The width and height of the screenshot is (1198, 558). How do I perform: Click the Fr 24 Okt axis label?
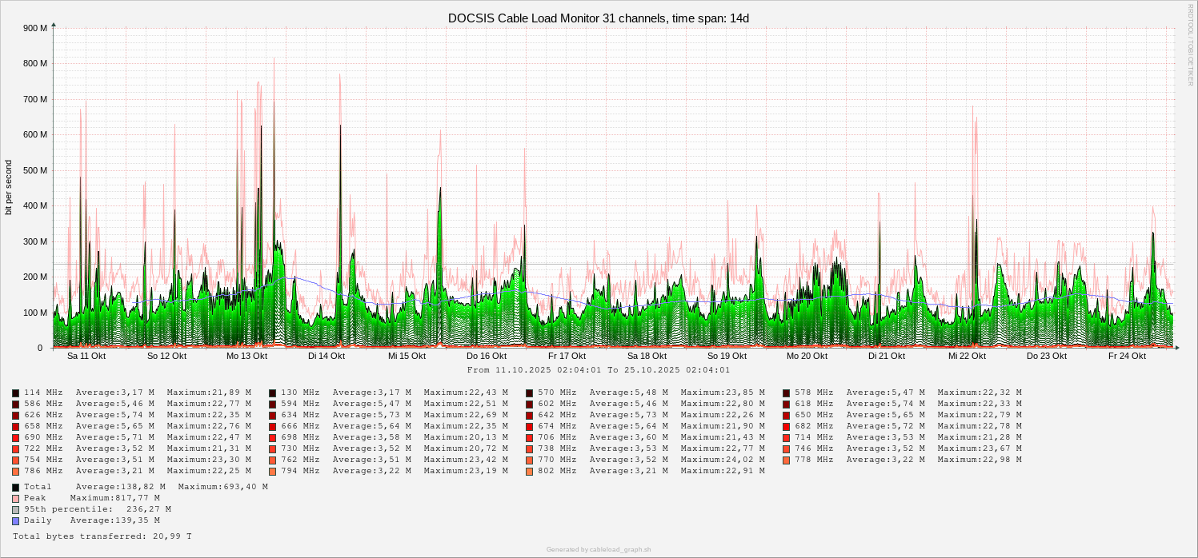1127,356
